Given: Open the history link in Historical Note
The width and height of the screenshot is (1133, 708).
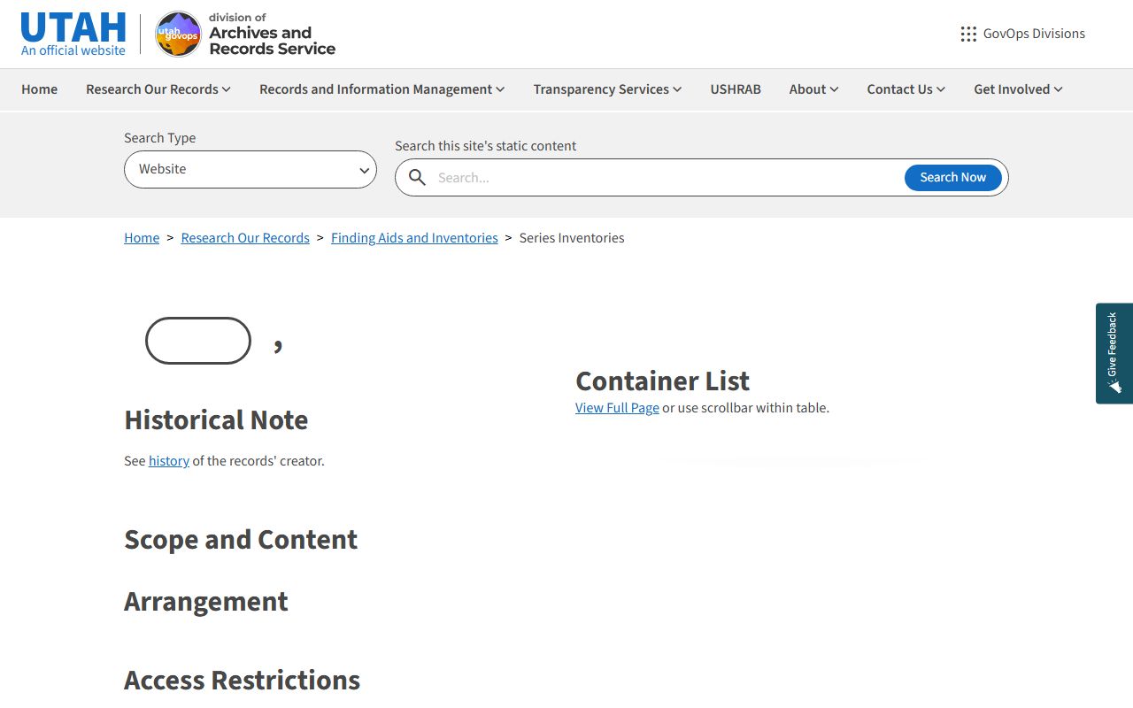Looking at the screenshot, I should 169,461.
